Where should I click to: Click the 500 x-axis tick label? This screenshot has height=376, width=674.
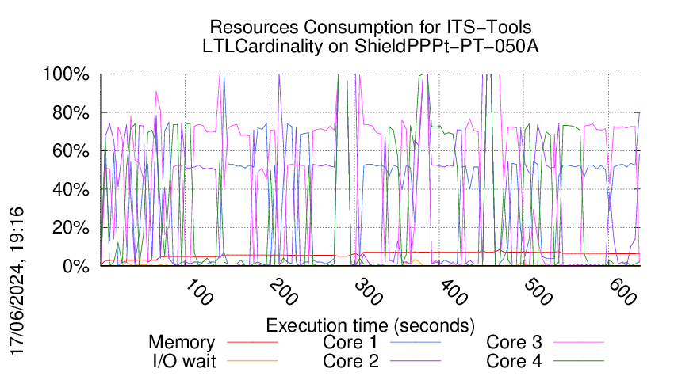pos(538,293)
